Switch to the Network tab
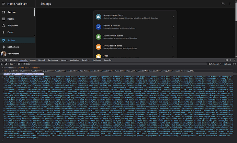237x143 pixels. coord(42,60)
